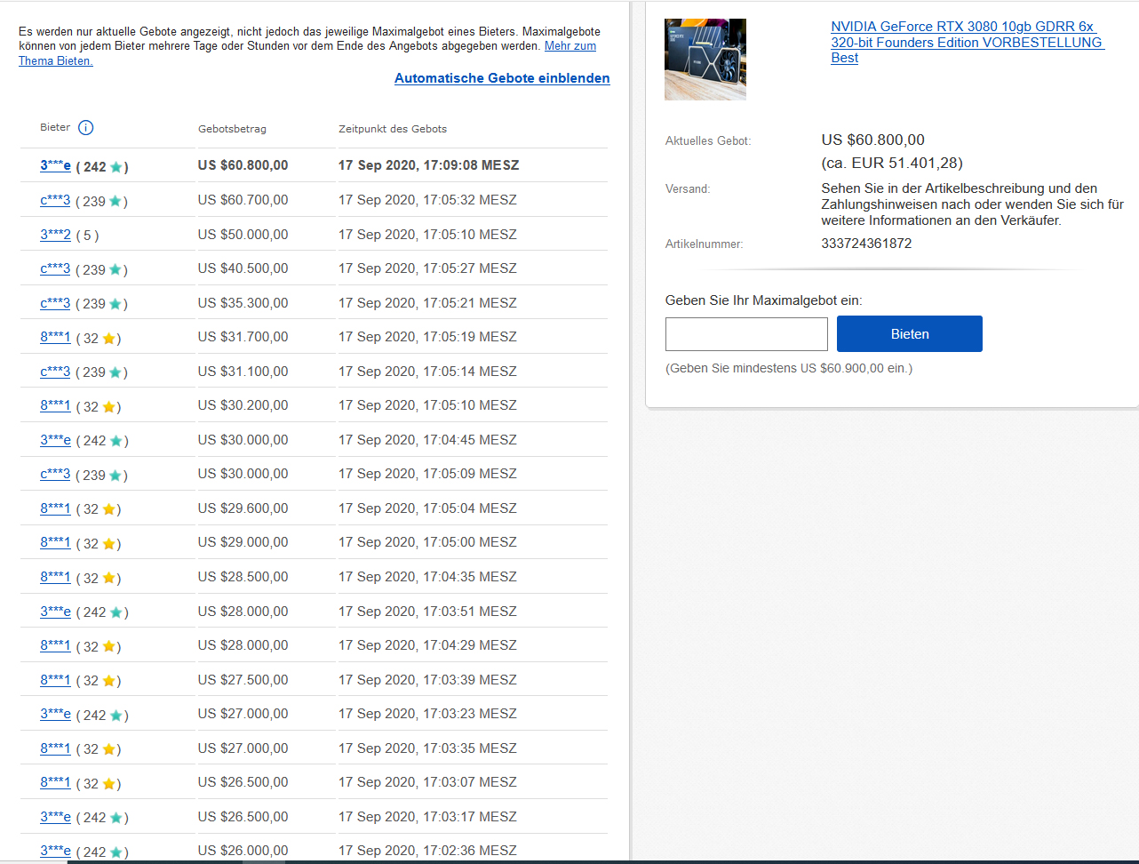Open bidder 8***1 in the US $28.500,00 row
Image resolution: width=1139 pixels, height=864 pixels.
55,577
